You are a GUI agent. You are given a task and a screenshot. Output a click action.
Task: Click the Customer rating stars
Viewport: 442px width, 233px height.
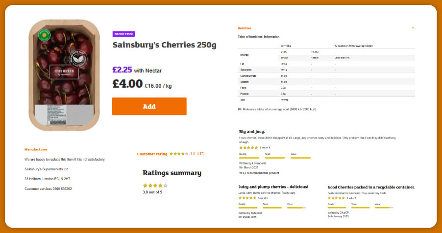(x=178, y=154)
